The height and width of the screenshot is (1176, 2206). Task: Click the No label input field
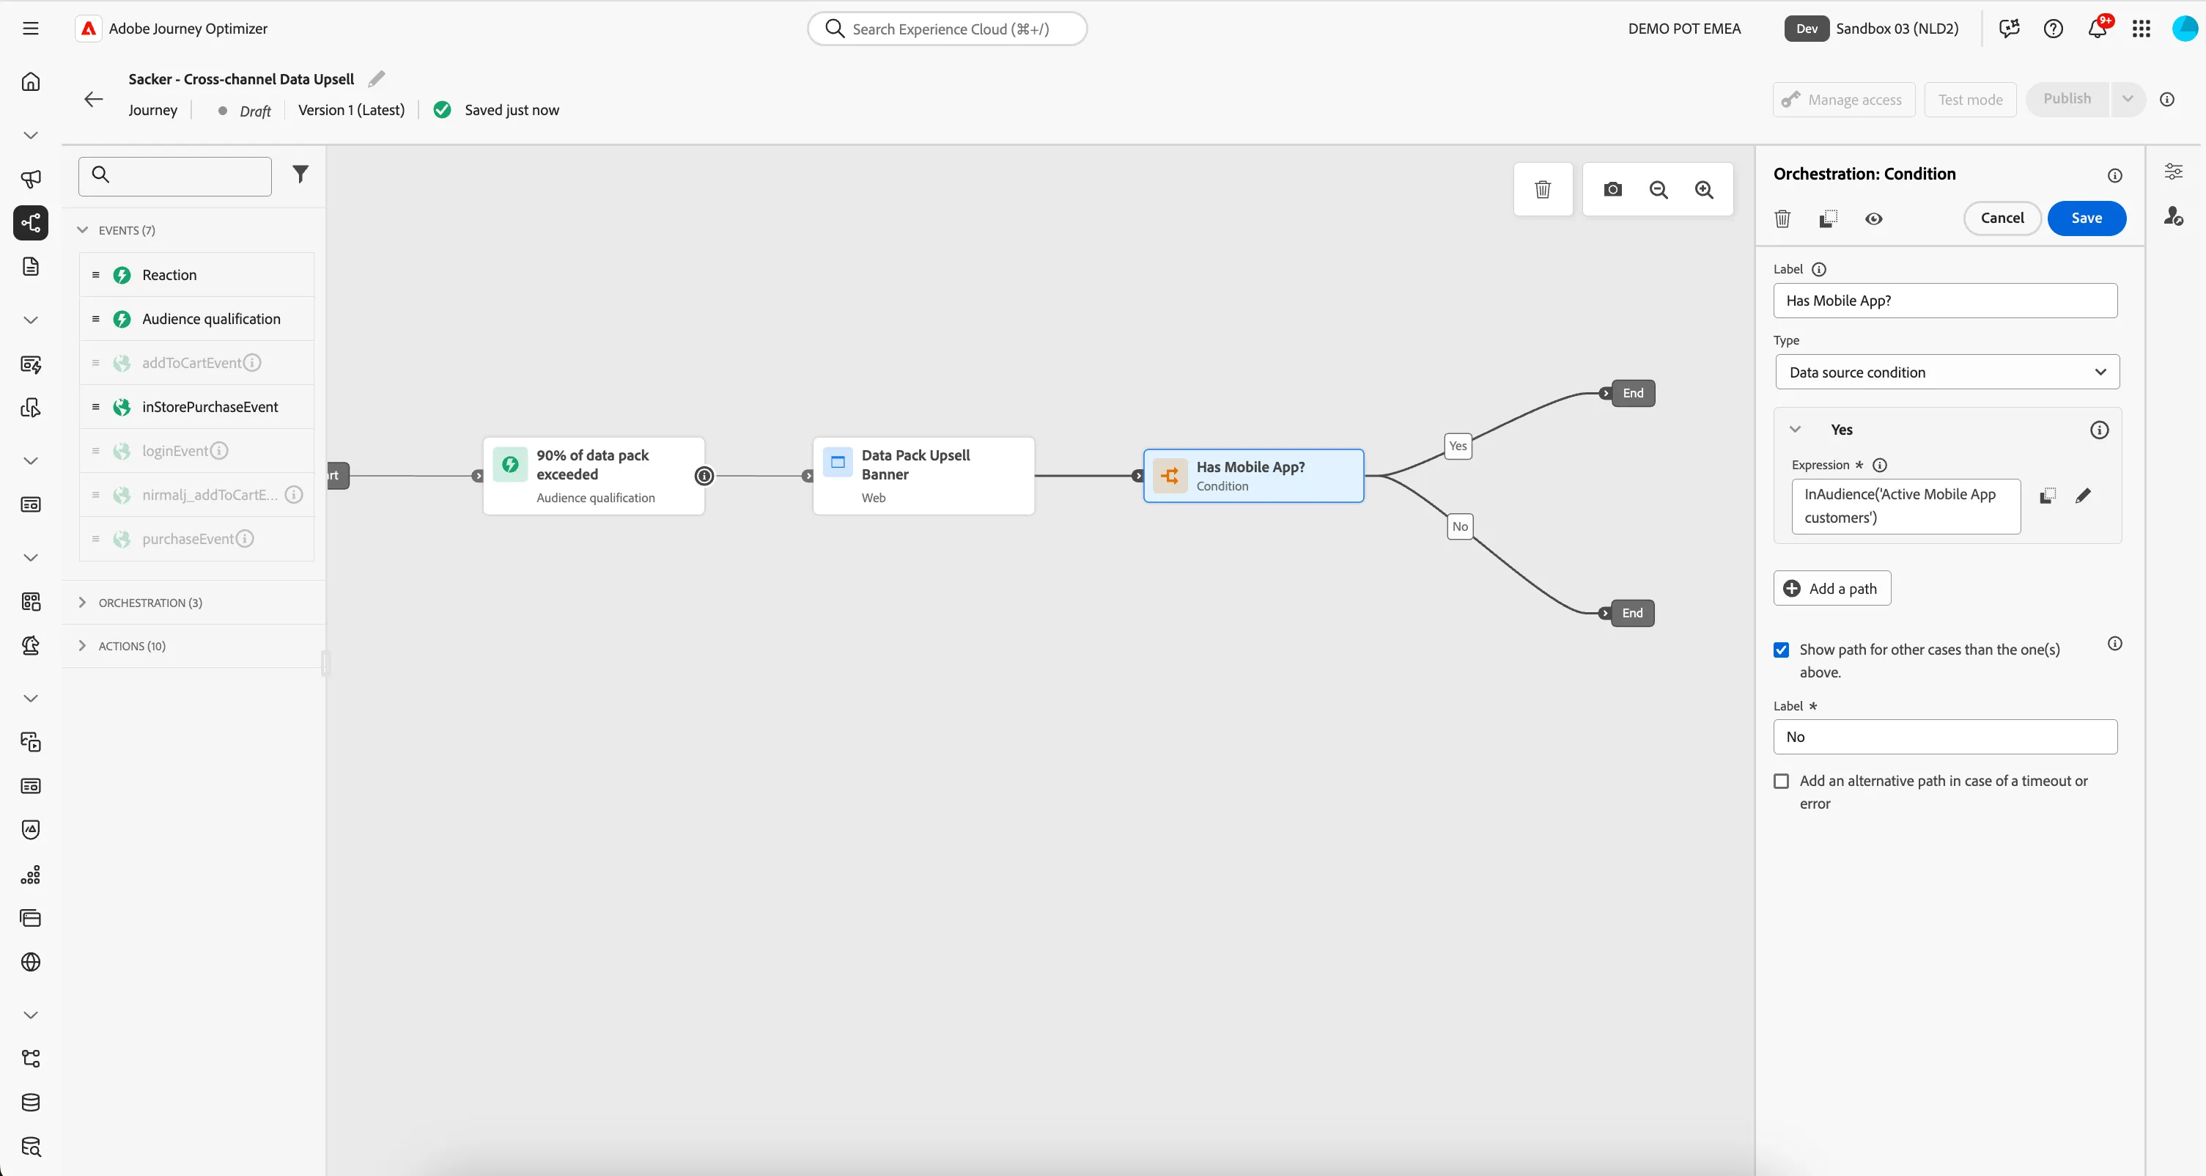pyautogui.click(x=1945, y=737)
